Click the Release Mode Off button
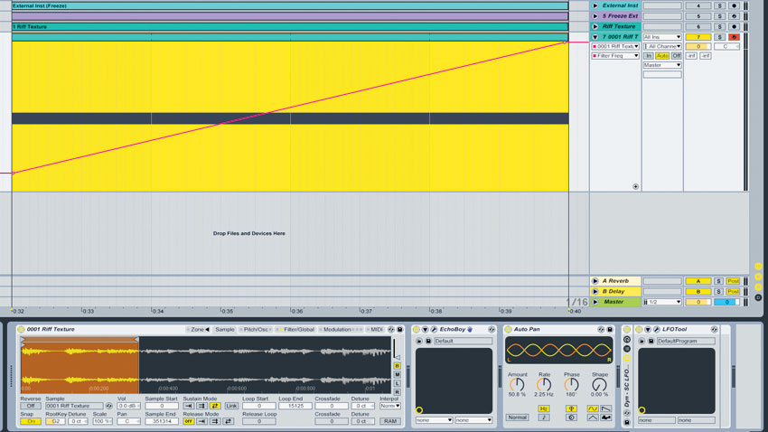 189,421
